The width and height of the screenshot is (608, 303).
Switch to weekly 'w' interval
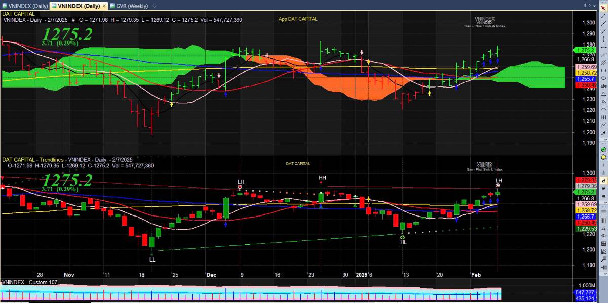(x=603, y=188)
